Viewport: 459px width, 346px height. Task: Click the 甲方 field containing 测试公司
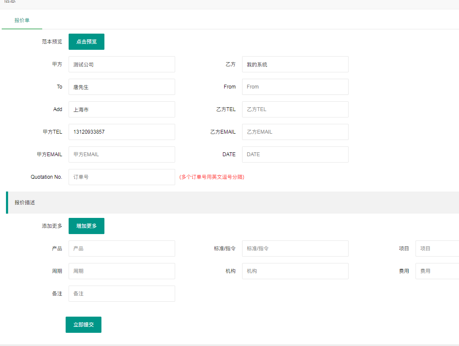pyautogui.click(x=121, y=64)
